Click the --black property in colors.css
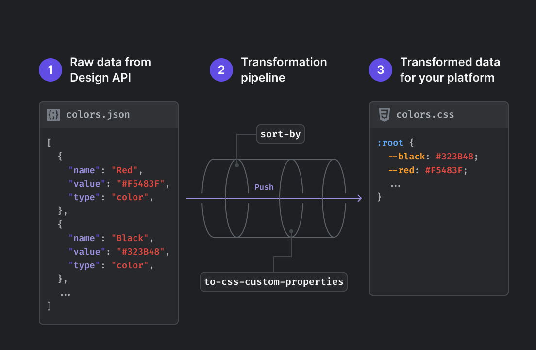This screenshot has width=536, height=350. (405, 157)
